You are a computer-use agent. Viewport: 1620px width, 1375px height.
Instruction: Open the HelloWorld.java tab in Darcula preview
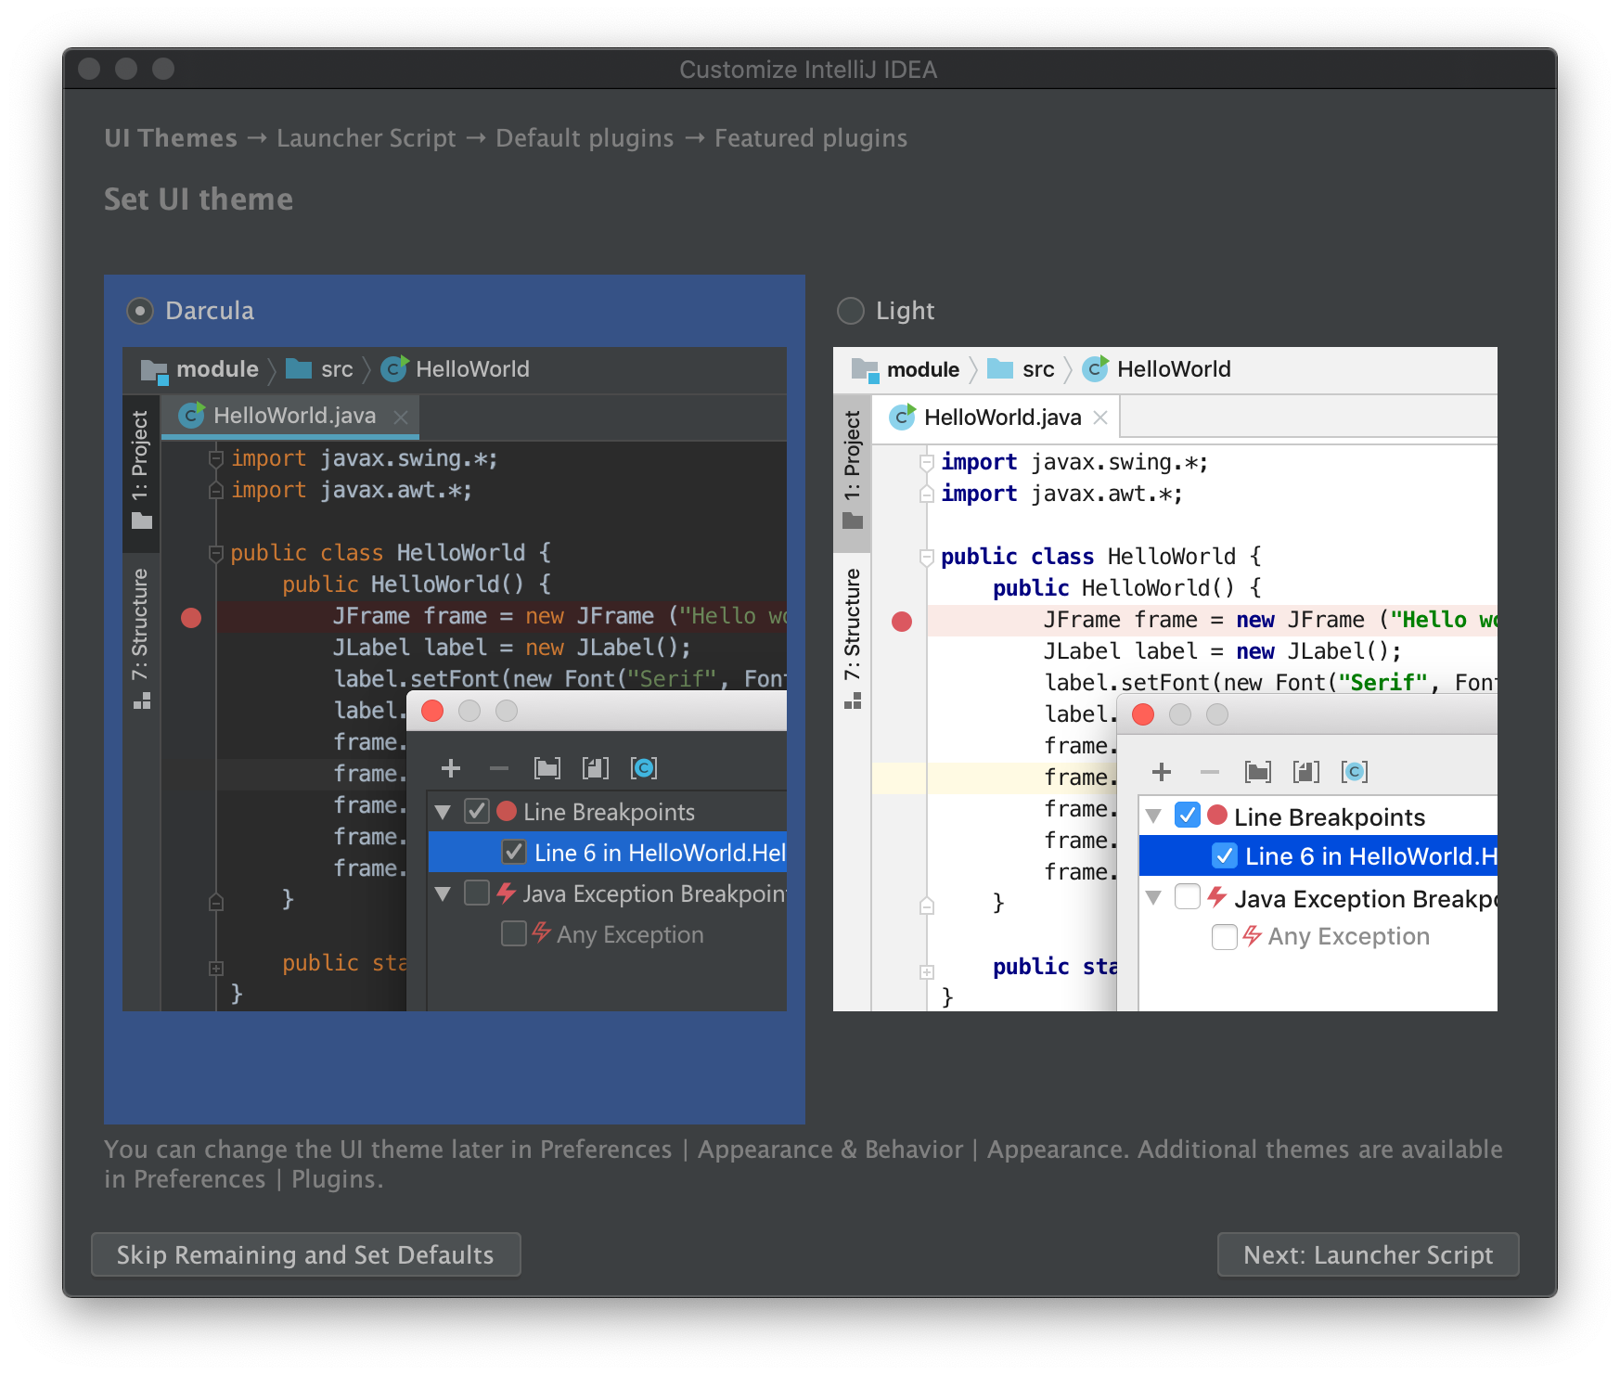(290, 417)
